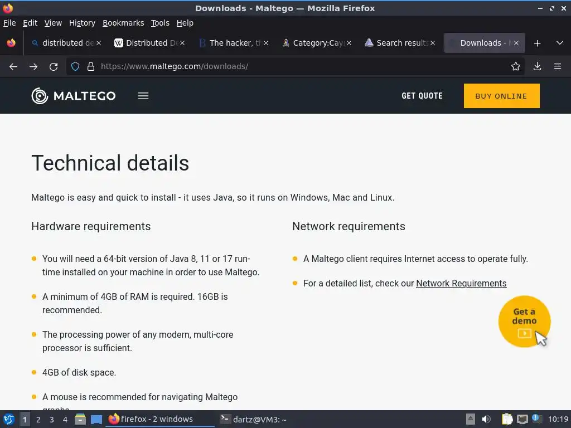Open the Firefox application menu
This screenshot has width=571, height=428.
click(x=558, y=67)
